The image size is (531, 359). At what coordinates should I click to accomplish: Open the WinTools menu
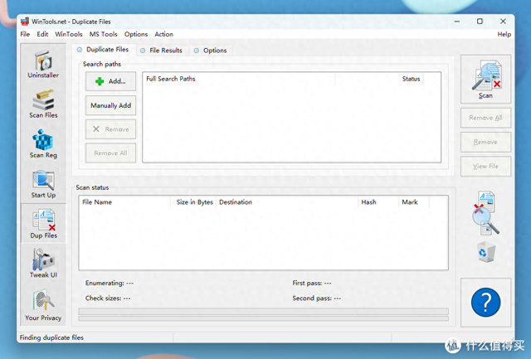pos(69,34)
